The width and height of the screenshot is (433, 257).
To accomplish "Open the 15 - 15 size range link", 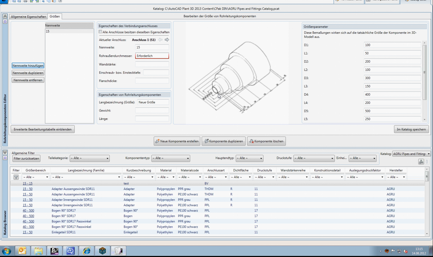I will (x=28, y=183).
